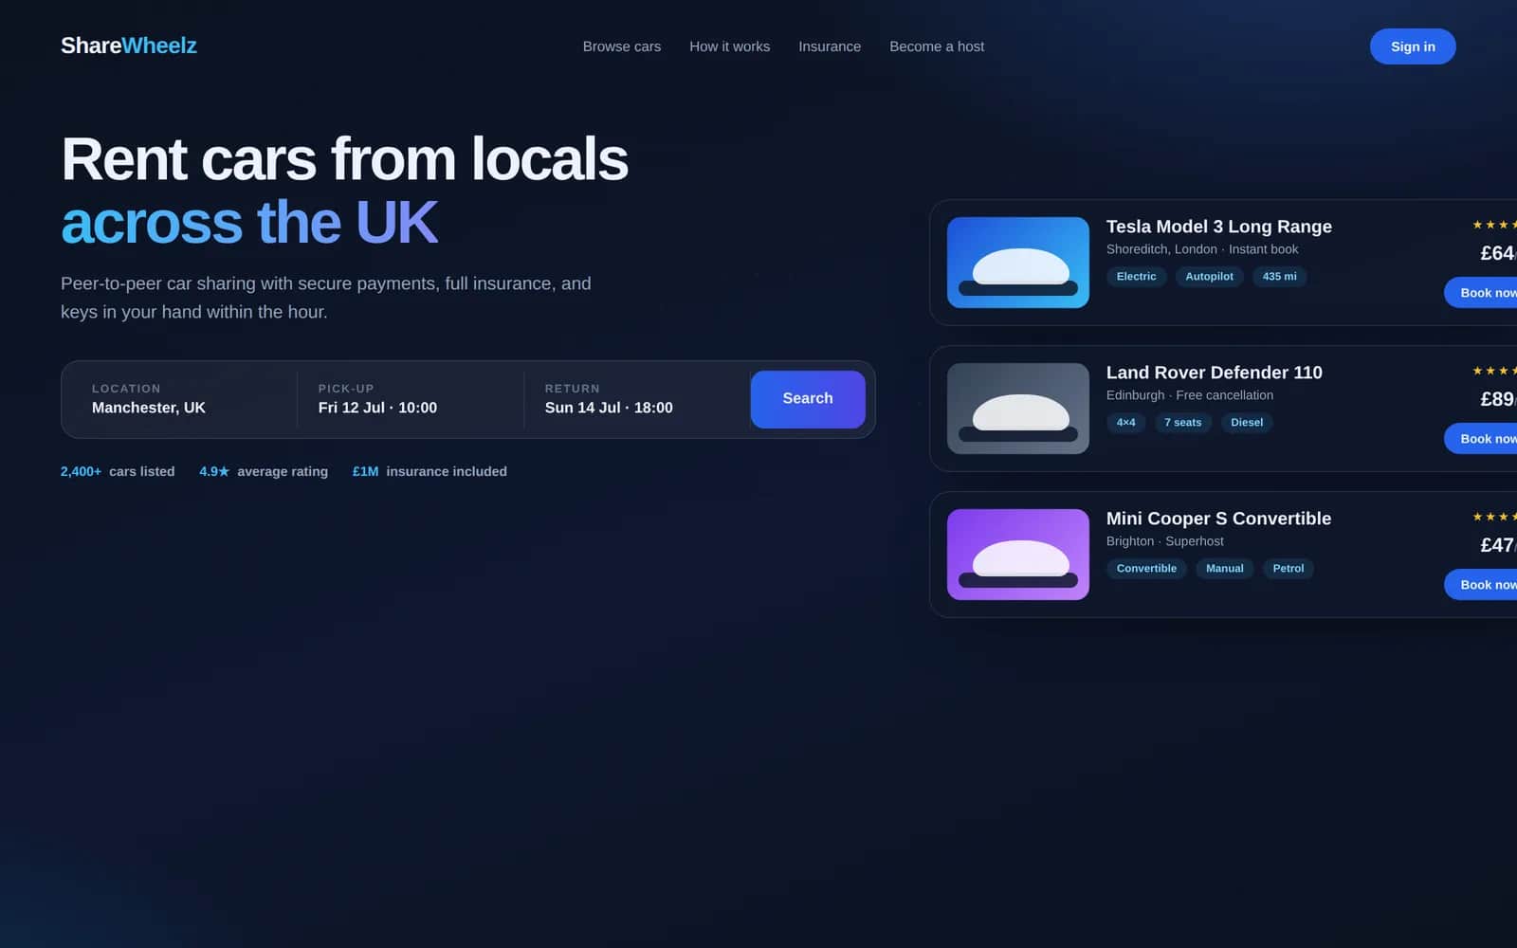Click the ShareWheelz logo
This screenshot has height=948, width=1517.
[129, 46]
